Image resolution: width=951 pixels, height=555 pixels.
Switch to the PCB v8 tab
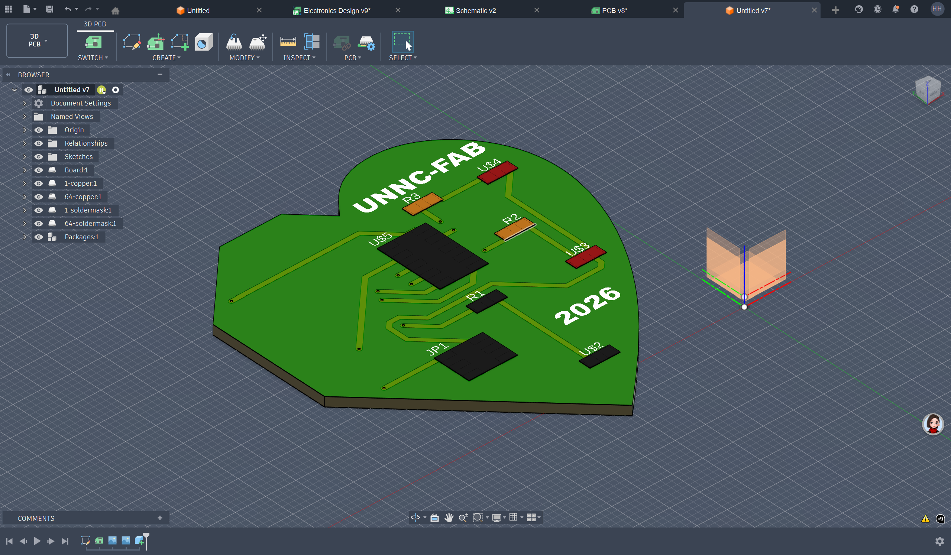point(614,10)
